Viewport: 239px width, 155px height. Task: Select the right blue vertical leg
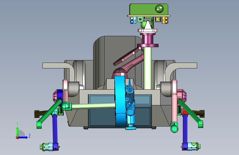[185, 129]
